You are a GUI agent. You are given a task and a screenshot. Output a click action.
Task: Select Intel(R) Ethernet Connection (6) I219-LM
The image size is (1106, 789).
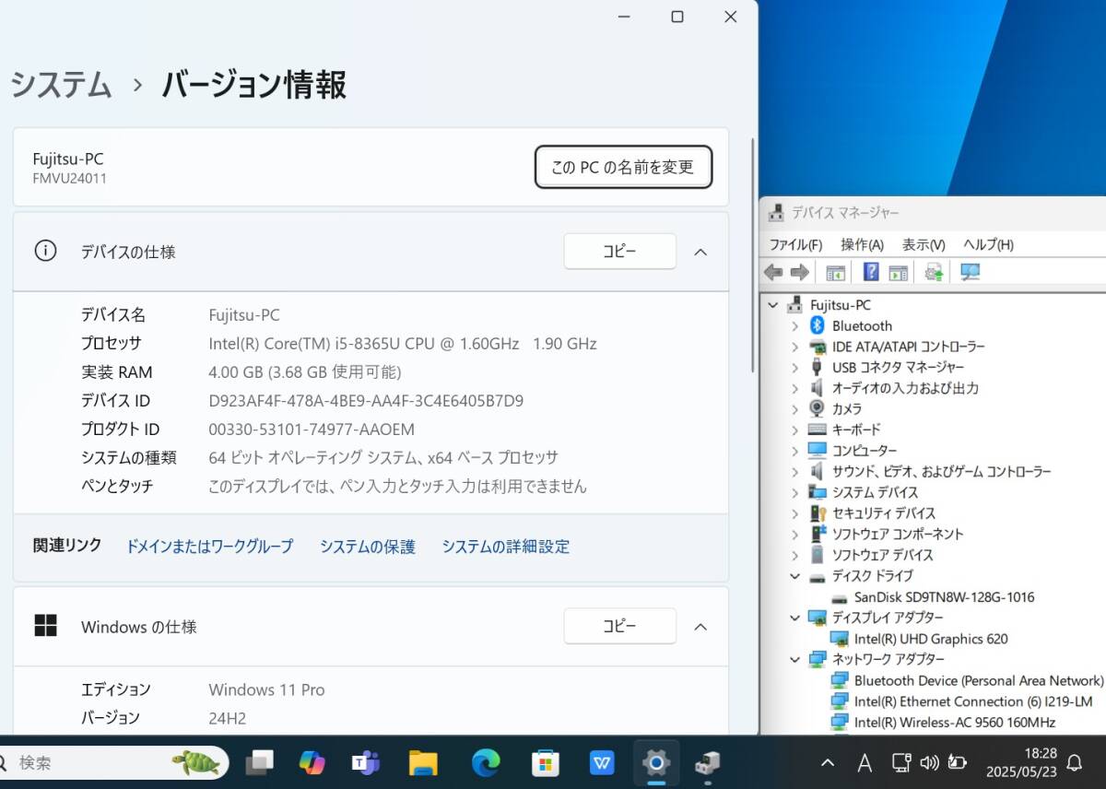click(x=973, y=701)
